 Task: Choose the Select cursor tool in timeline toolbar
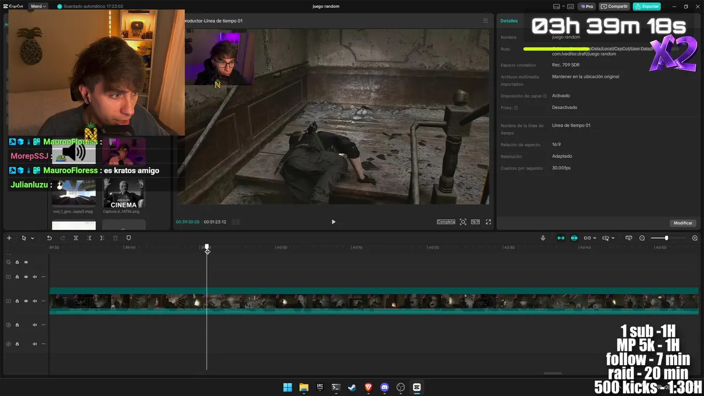coord(24,238)
